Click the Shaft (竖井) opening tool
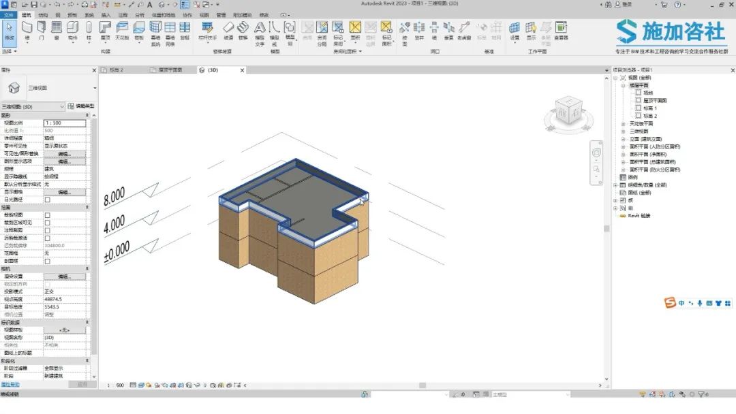 (419, 31)
